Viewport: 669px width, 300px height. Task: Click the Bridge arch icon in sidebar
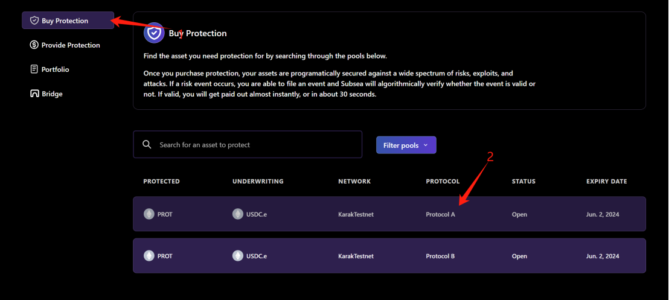34,94
